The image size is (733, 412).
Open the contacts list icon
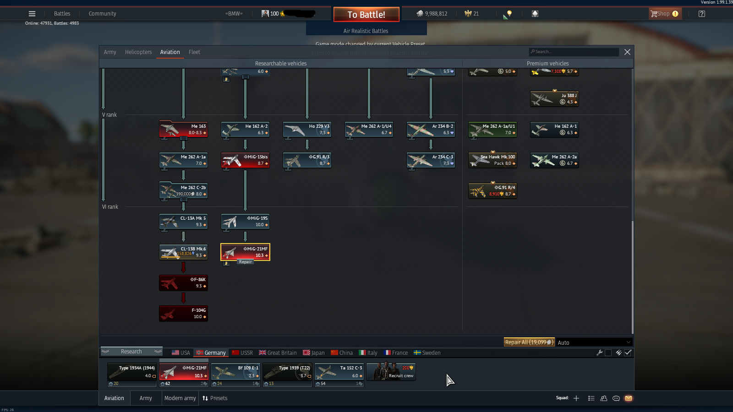[x=591, y=398]
